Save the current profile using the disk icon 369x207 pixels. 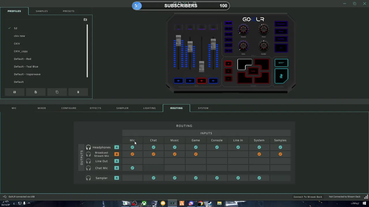click(x=14, y=92)
